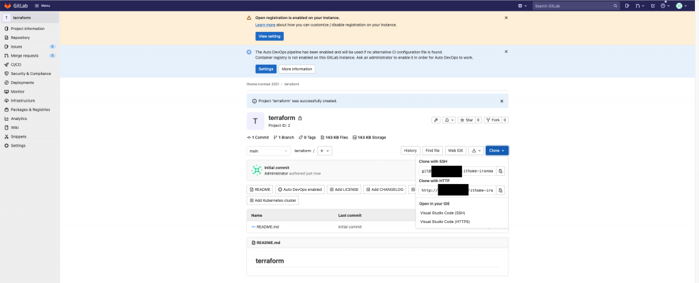Open the Issues icon in the top bar

[627, 5]
